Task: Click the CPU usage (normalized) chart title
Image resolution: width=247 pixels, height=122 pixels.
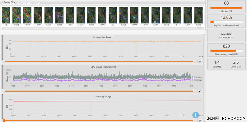Action: tap(103, 67)
